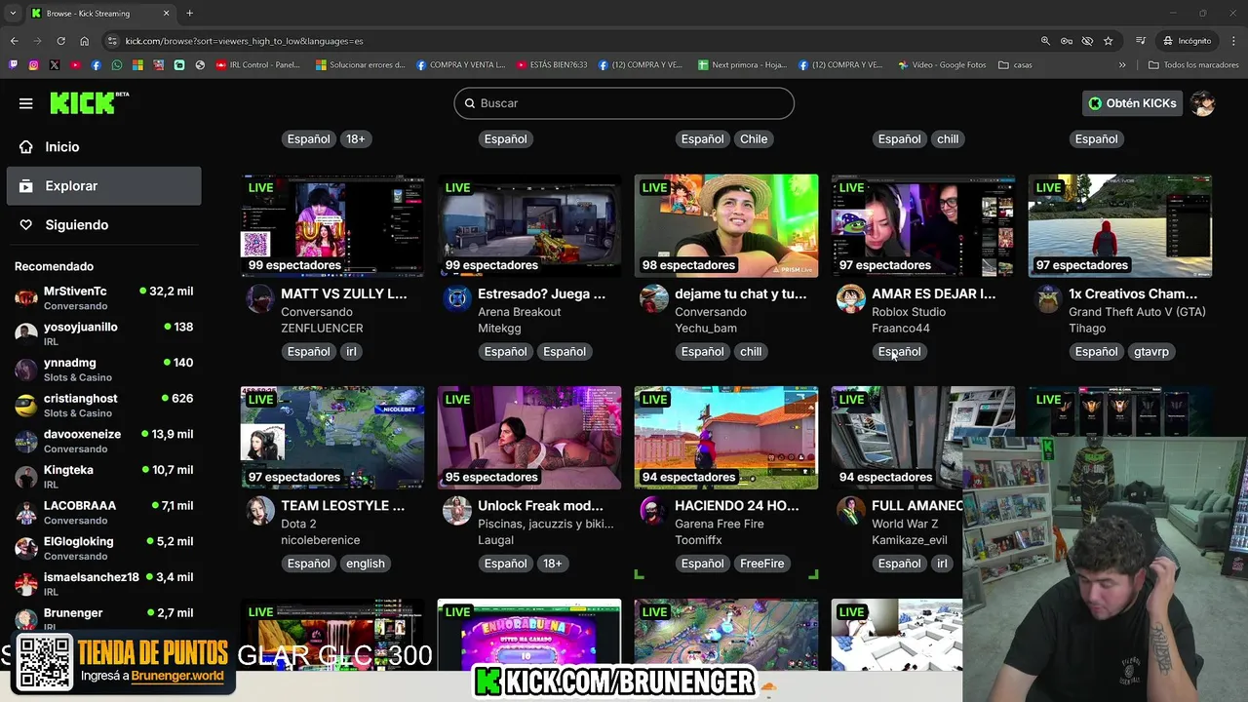The image size is (1248, 702).
Task: Open the cristianghost recommended channel
Action: (x=103, y=406)
